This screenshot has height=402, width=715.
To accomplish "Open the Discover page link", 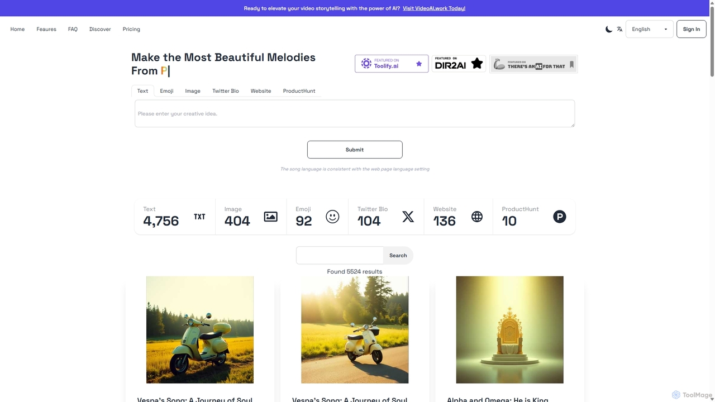I will pyautogui.click(x=100, y=29).
